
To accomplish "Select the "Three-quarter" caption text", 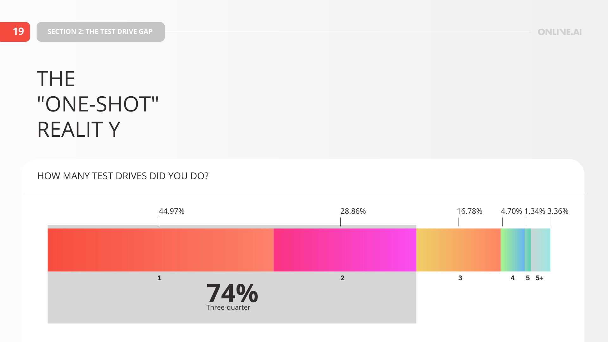I will (x=228, y=307).
